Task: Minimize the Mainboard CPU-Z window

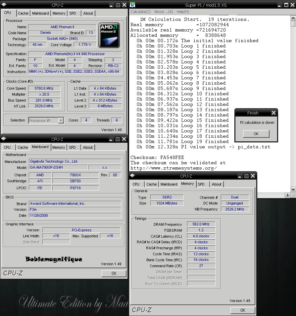Action: 111,139
